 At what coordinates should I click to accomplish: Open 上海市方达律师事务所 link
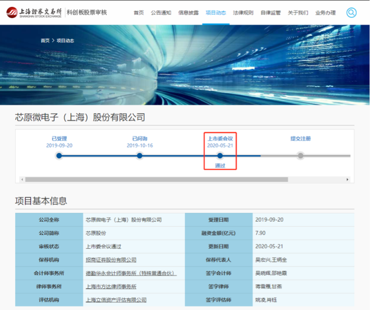(x=111, y=287)
